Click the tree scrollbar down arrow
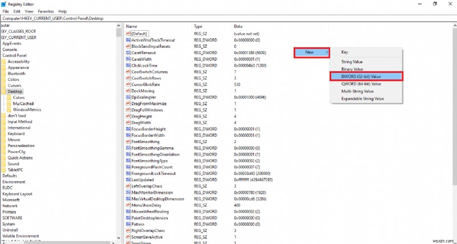The height and width of the screenshot is (244, 457). pos(119,238)
